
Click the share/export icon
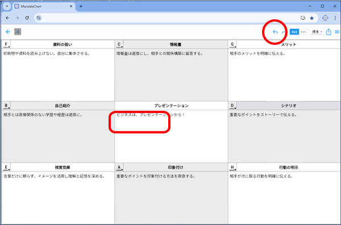point(328,32)
